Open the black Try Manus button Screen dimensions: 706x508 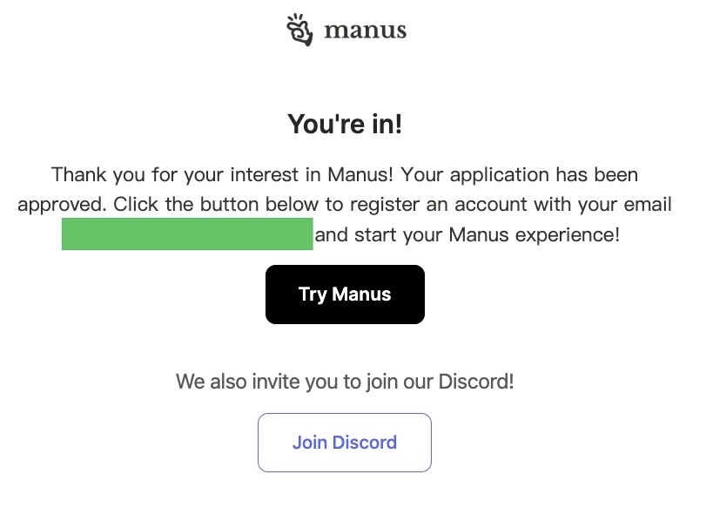(345, 295)
